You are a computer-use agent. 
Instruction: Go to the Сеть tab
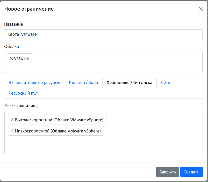(166, 83)
